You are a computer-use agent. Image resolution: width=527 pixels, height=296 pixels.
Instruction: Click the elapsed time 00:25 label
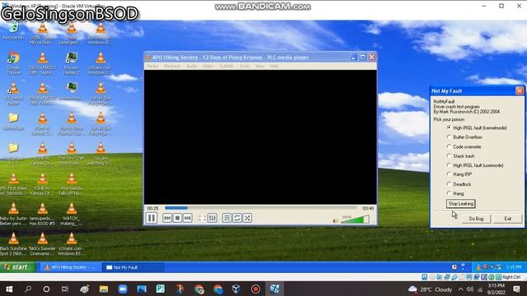coord(152,208)
